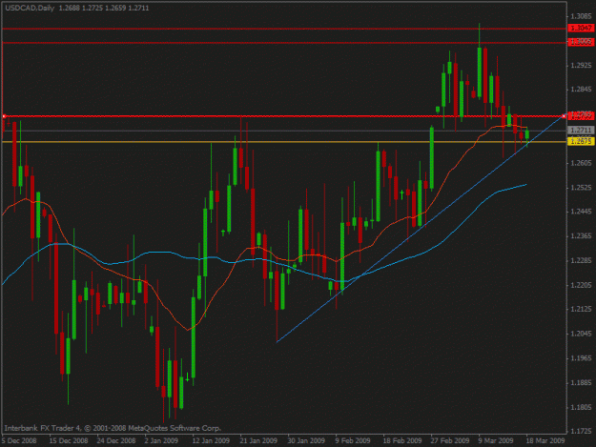Click the gray 1.2711 current price tag

(x=581, y=131)
